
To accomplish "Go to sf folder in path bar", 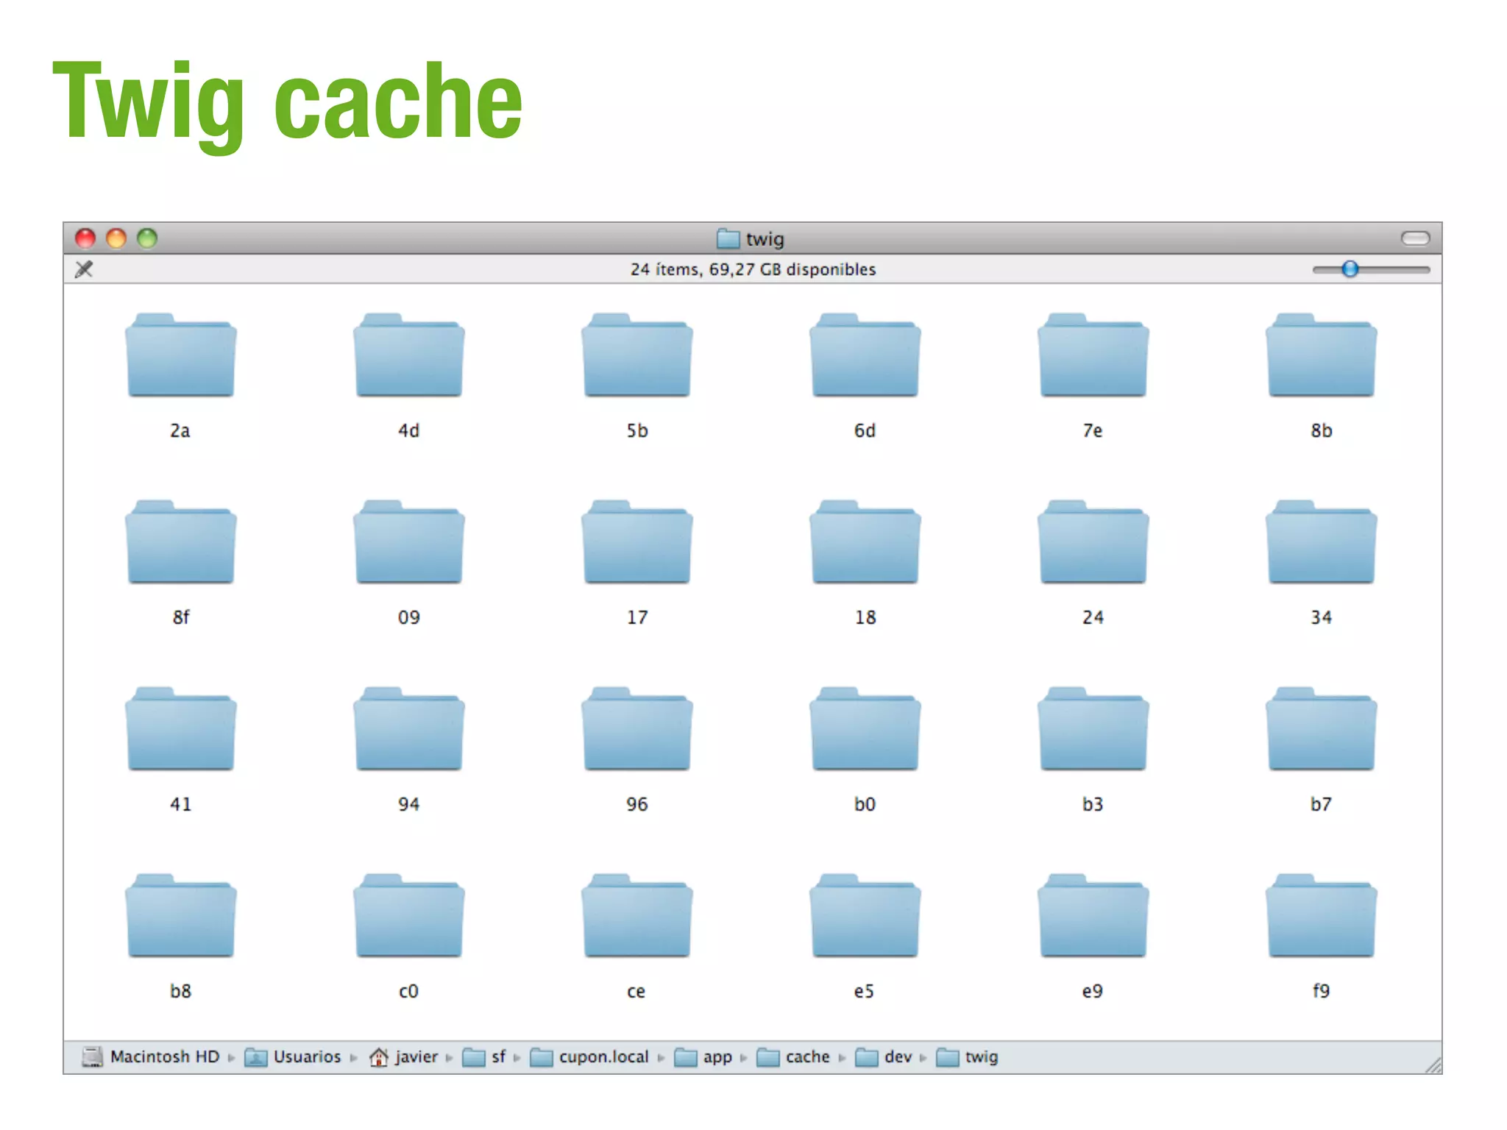I will pos(484,1057).
